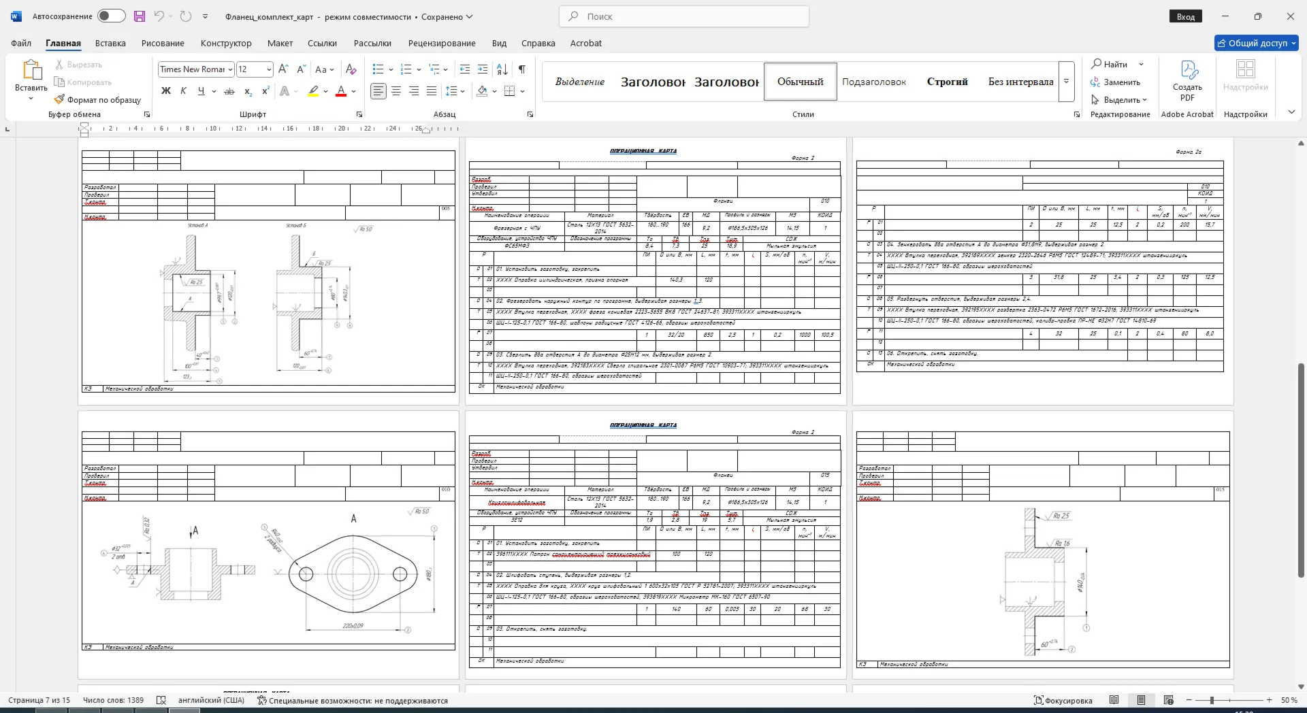
Task: Expand the styles gallery list
Action: tap(1067, 82)
